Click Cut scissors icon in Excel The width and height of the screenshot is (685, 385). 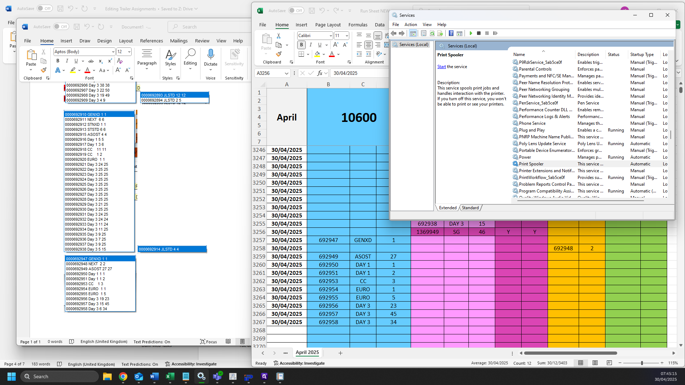click(279, 36)
